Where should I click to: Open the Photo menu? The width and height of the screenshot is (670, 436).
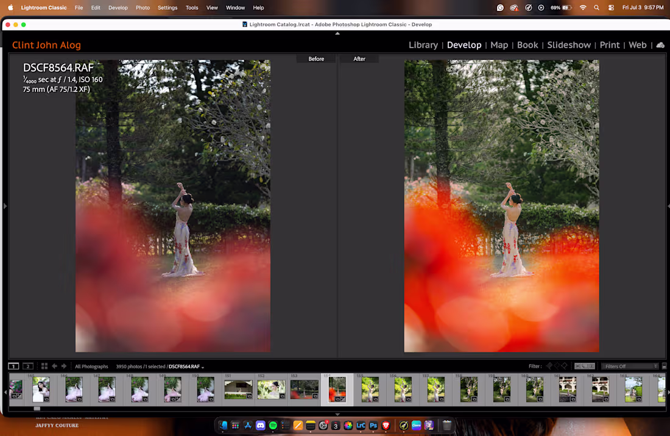[143, 8]
